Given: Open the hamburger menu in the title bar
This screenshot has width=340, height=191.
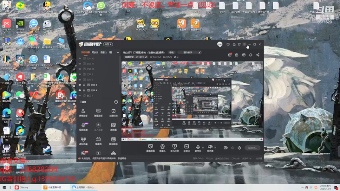Looking at the screenshot, I should tap(244, 45).
